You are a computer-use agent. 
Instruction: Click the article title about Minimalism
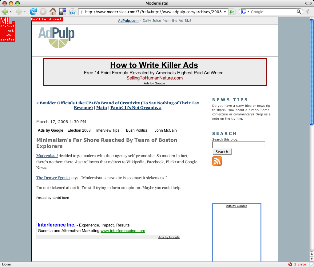(x=106, y=143)
